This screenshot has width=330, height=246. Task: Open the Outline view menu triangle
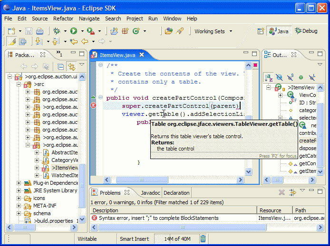coord(320,64)
